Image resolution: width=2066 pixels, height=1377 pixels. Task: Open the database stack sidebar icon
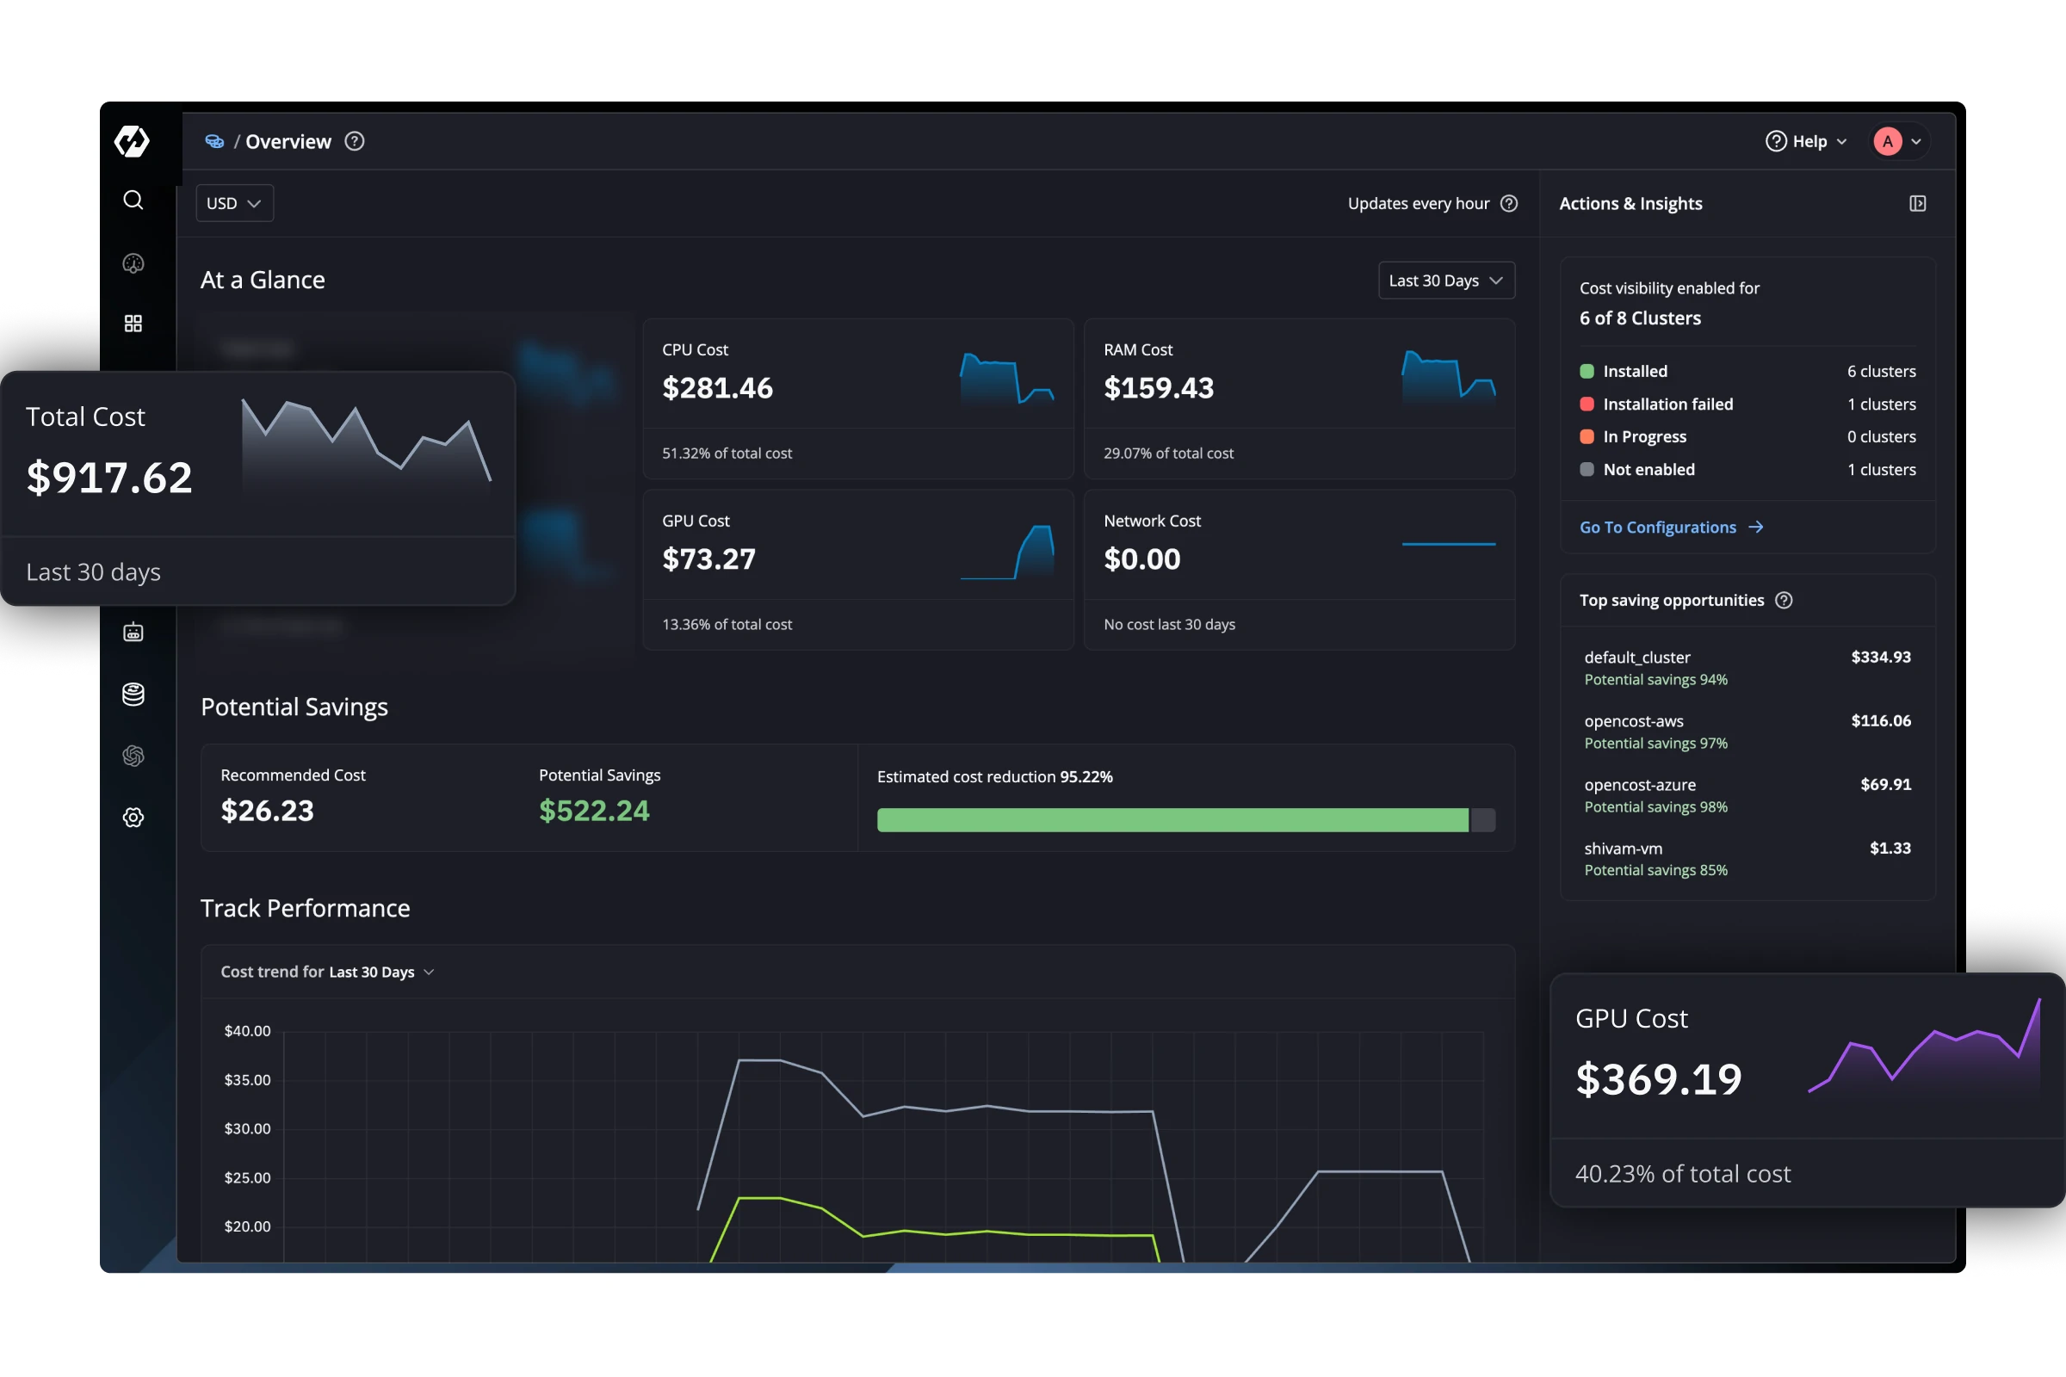133,695
